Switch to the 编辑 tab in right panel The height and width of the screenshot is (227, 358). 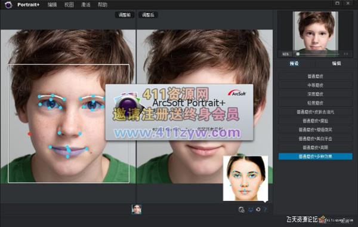coord(337,63)
